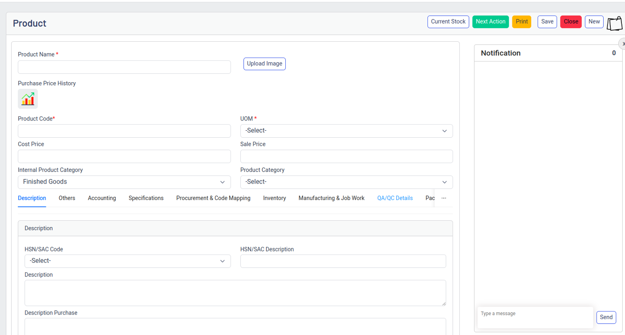Click the Upload Image button
The width and height of the screenshot is (625, 335).
click(264, 64)
